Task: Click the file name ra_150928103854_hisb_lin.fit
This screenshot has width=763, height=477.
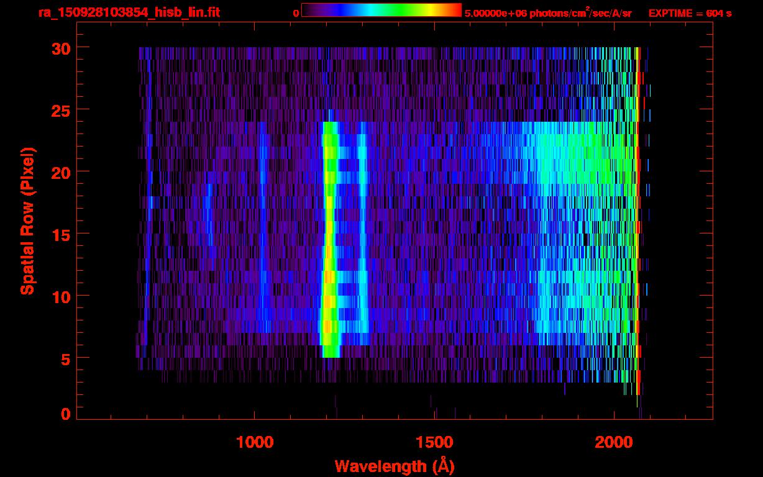Action: (128, 12)
